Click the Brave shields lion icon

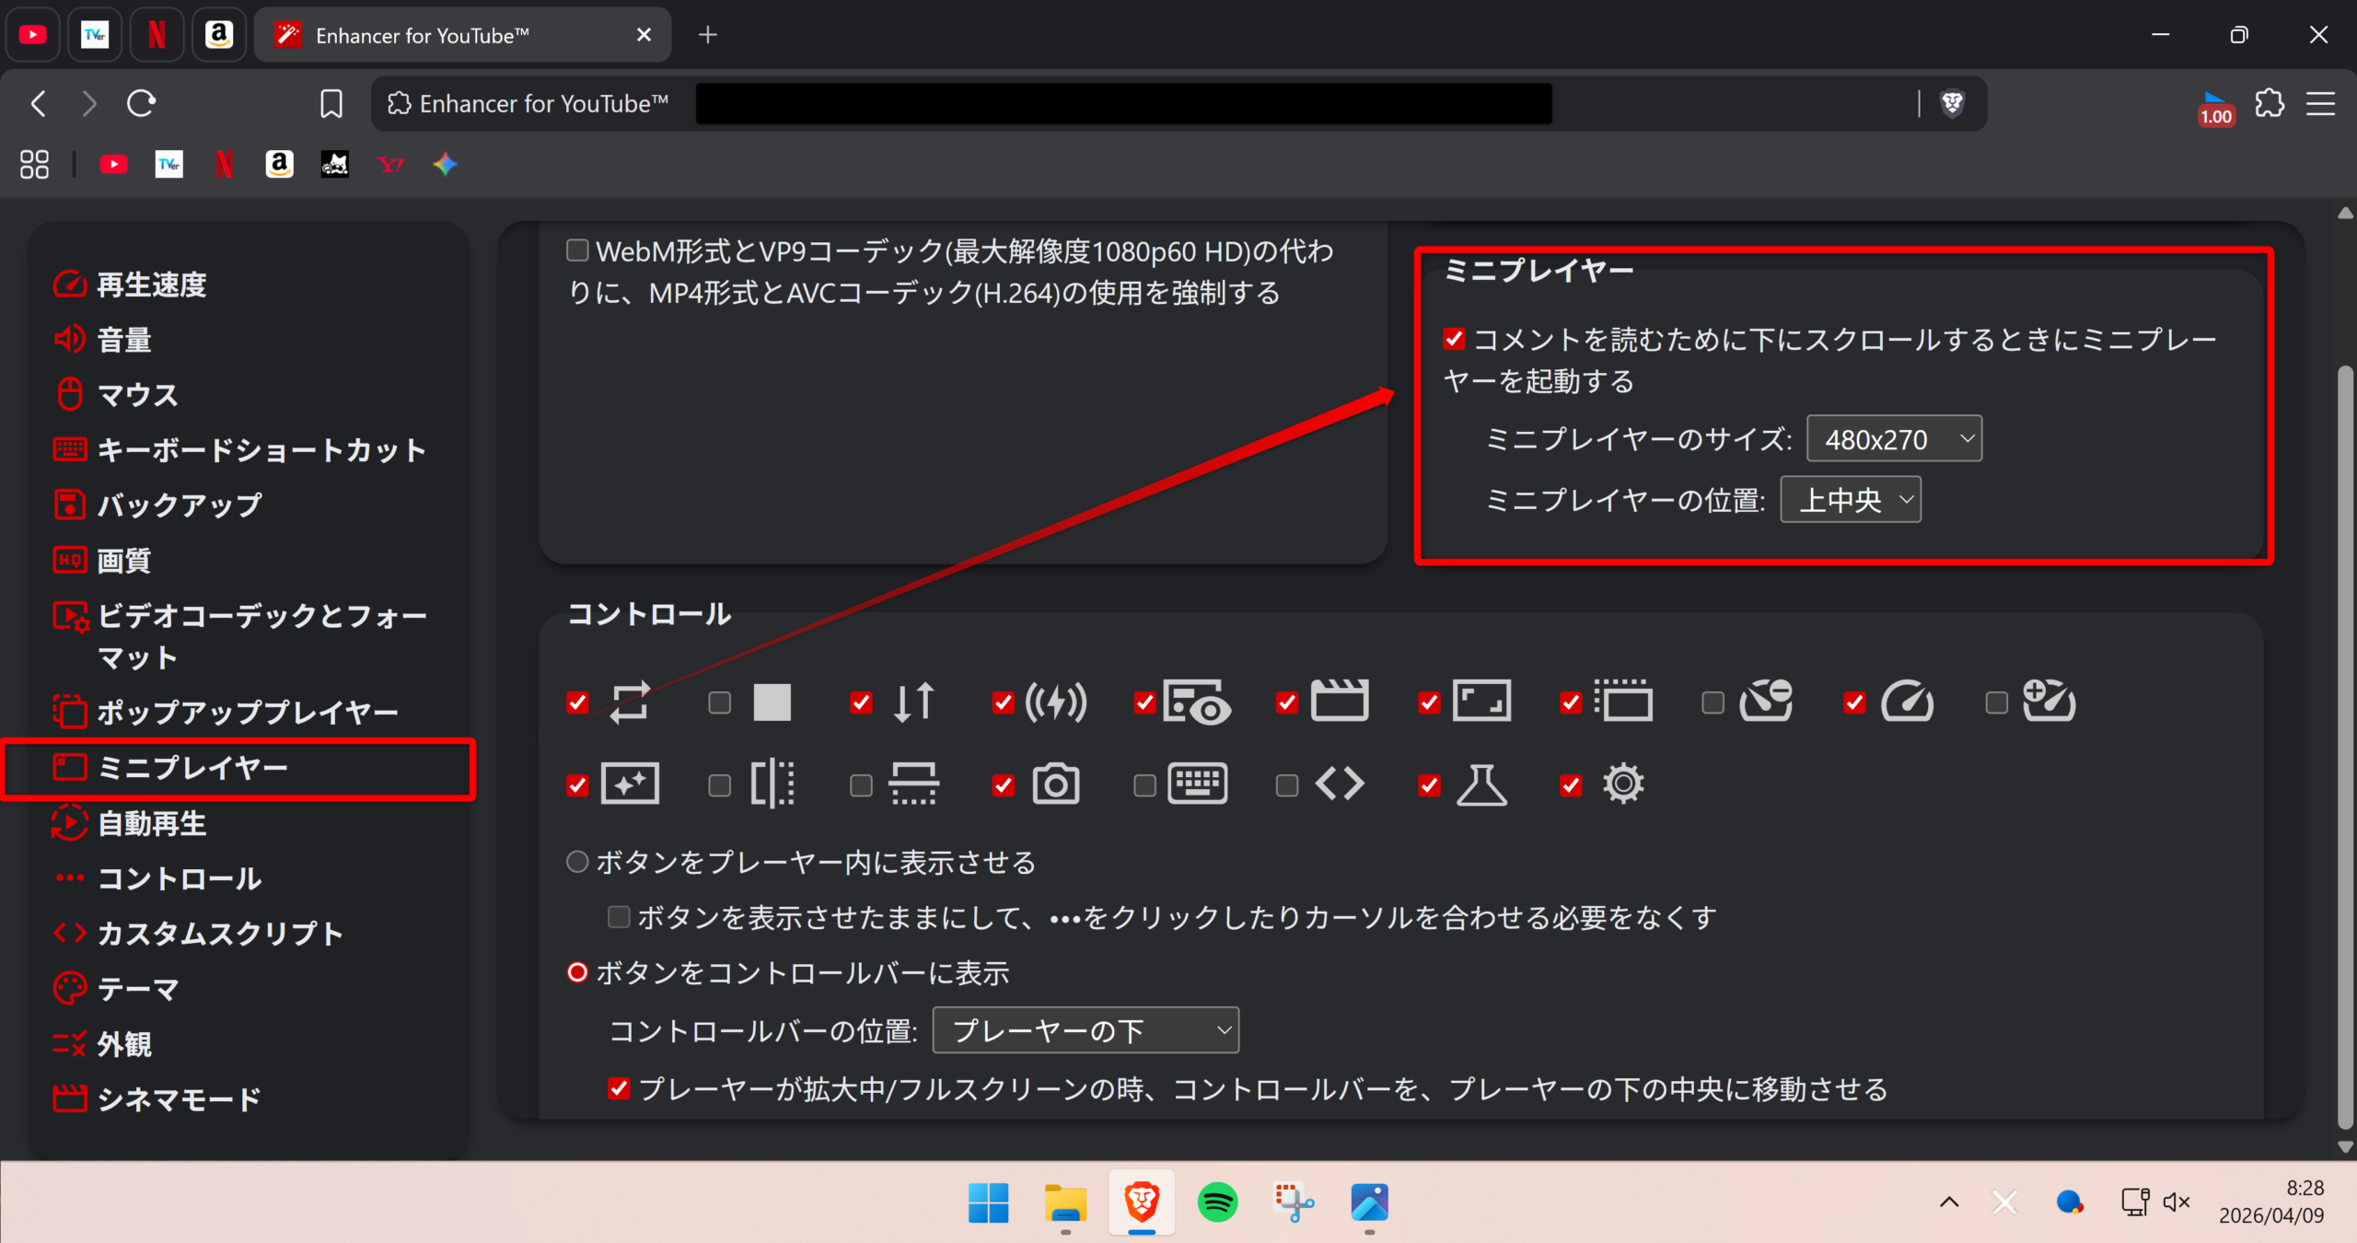(x=1952, y=104)
